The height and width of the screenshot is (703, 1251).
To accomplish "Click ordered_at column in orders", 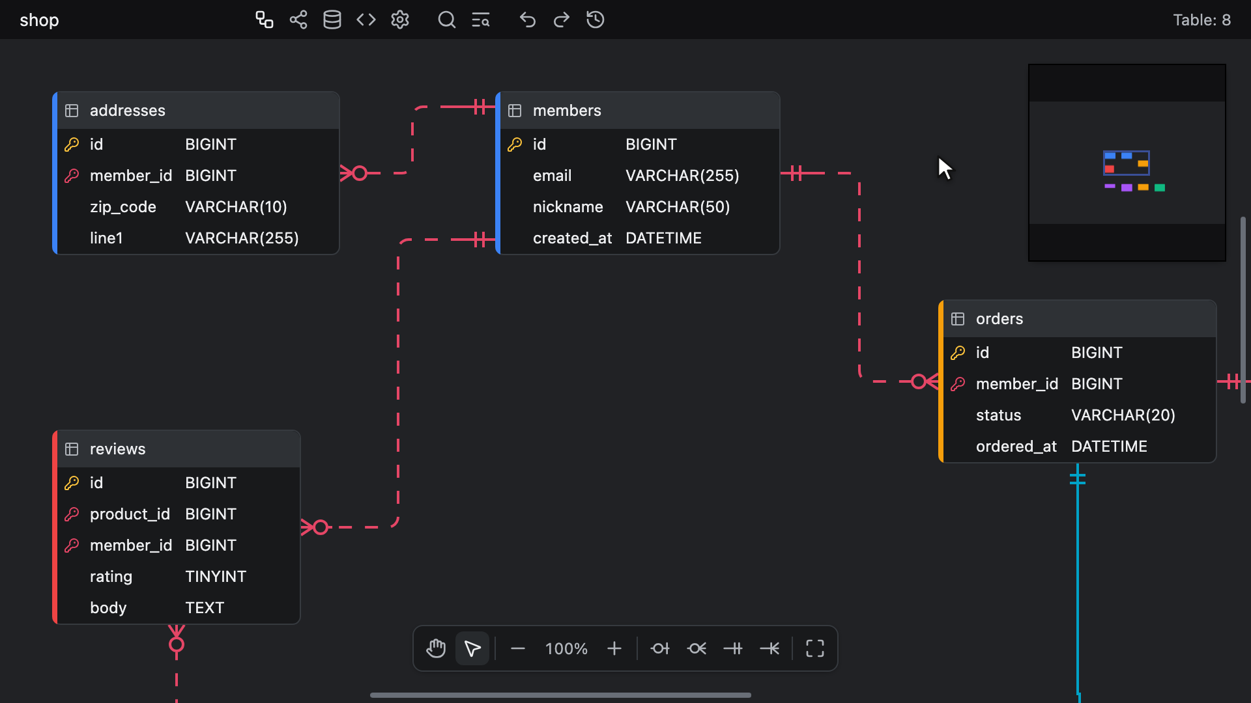I will (x=1080, y=447).
